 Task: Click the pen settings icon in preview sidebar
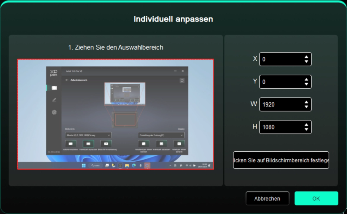[54, 100]
